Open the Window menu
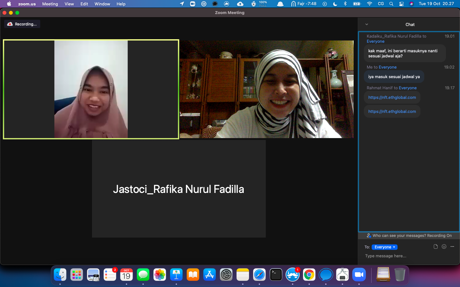Image resolution: width=460 pixels, height=287 pixels. coord(102,4)
